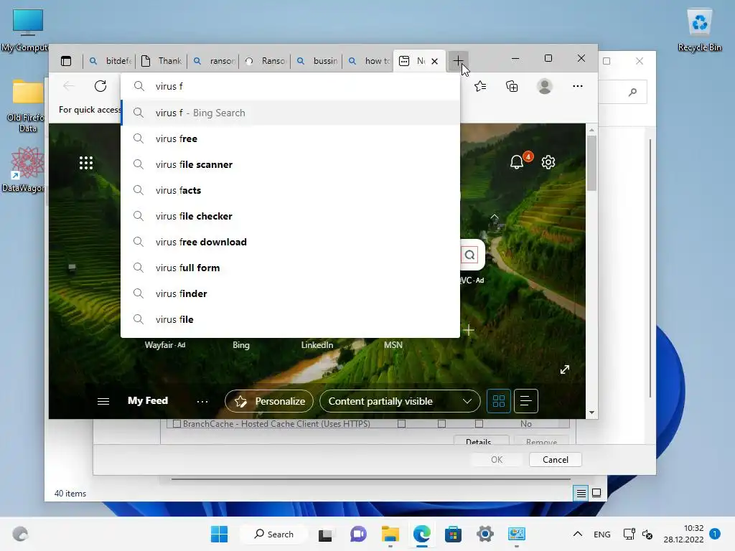Open the Recycle Bin desktop icon
Image resolution: width=735 pixels, height=551 pixels.
[x=699, y=30]
